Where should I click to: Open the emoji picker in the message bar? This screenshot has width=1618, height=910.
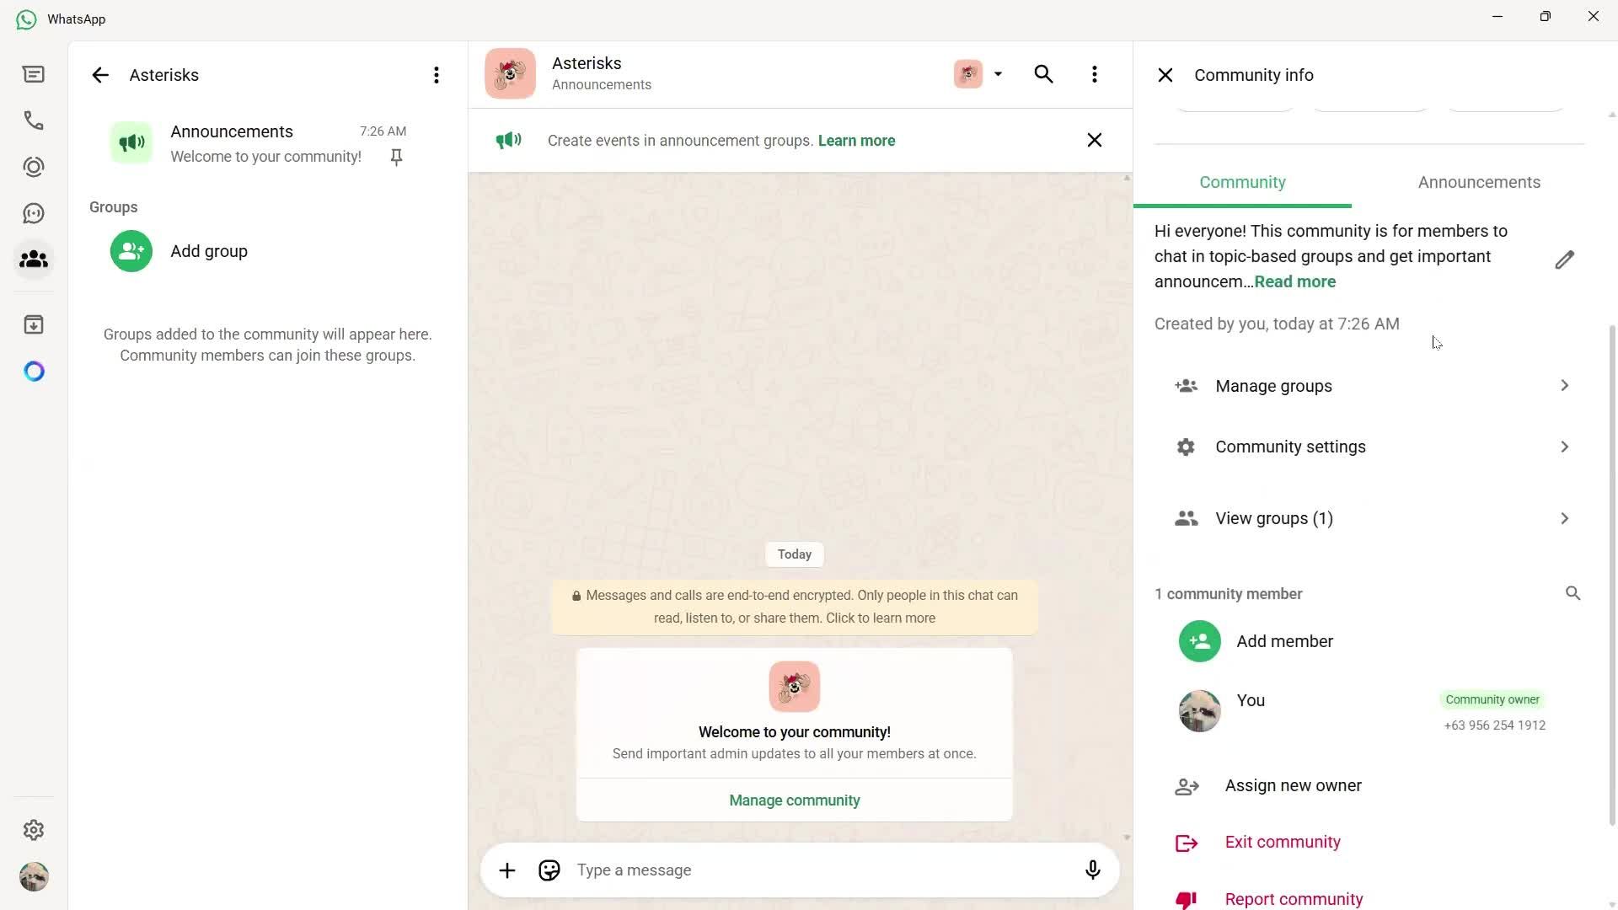pos(549,870)
